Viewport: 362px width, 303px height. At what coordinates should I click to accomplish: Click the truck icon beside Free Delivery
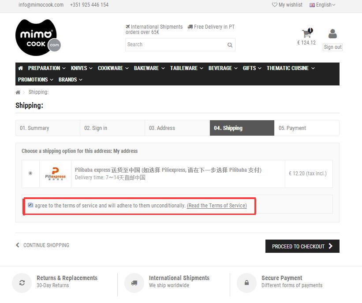tap(190, 27)
